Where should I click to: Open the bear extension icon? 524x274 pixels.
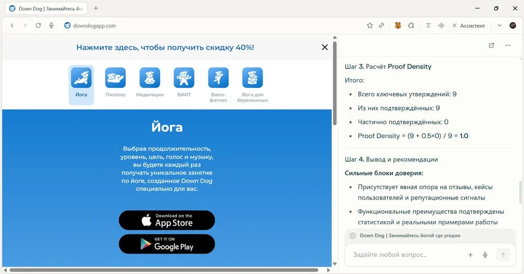[x=398, y=25]
